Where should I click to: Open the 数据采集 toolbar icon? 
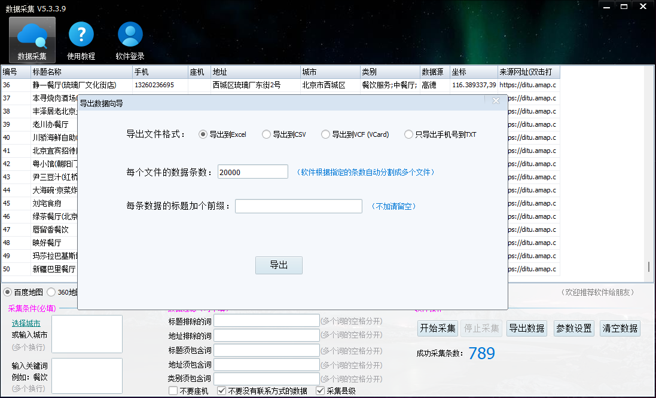point(32,39)
